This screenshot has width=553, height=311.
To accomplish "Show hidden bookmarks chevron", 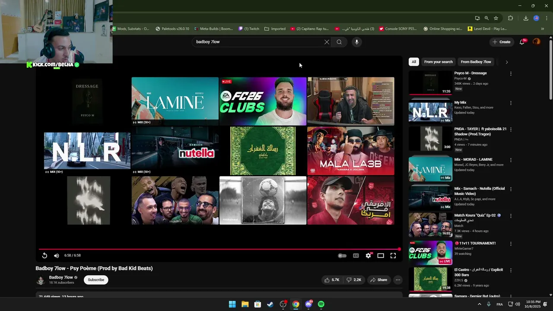I will pyautogui.click(x=543, y=29).
